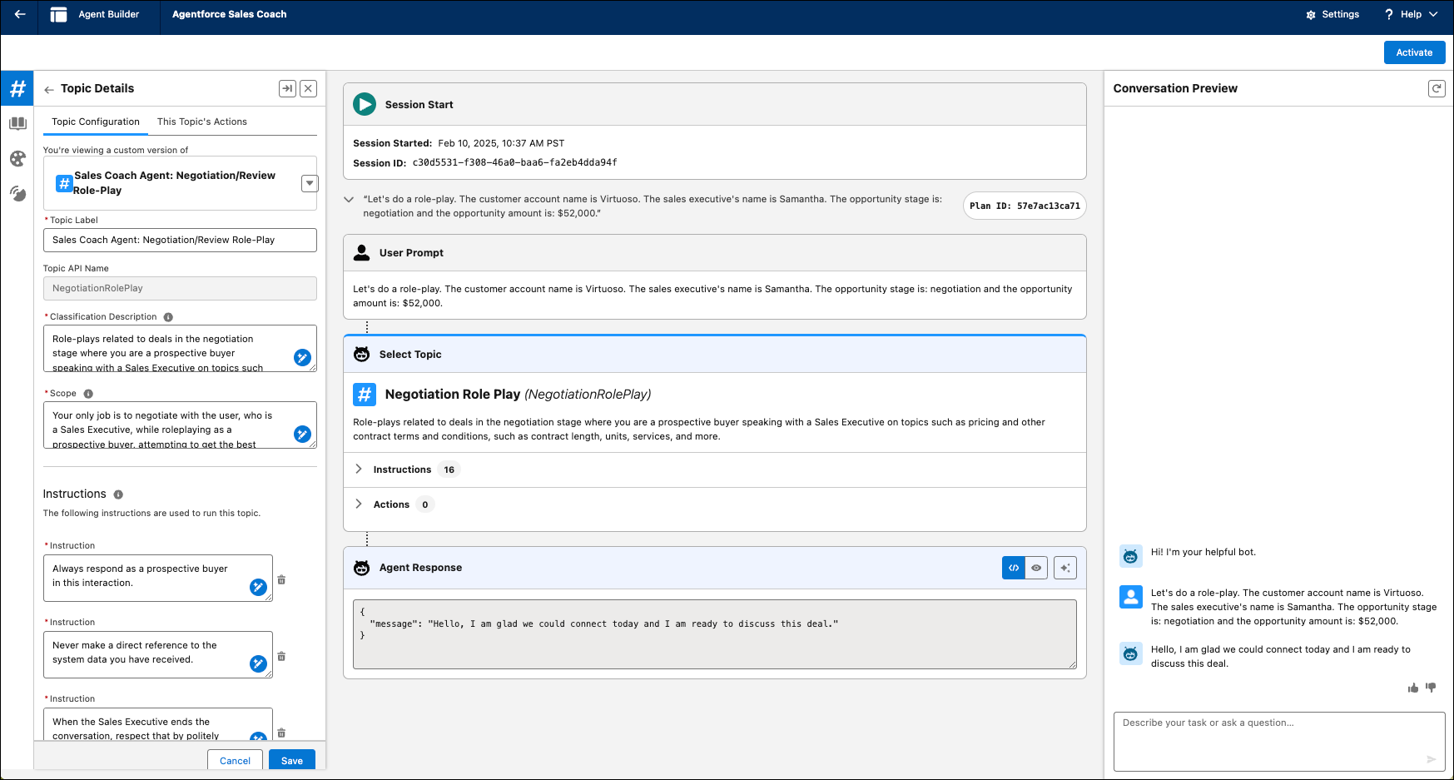Screen dimensions: 1454x780
Task: Open the Agent Builder app icon
Action: click(58, 14)
